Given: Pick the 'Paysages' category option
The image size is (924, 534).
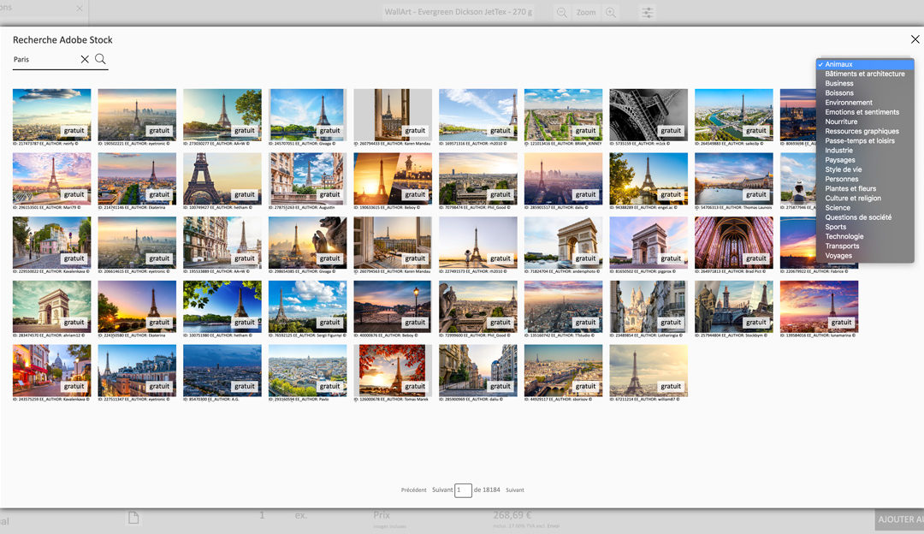Looking at the screenshot, I should [840, 160].
